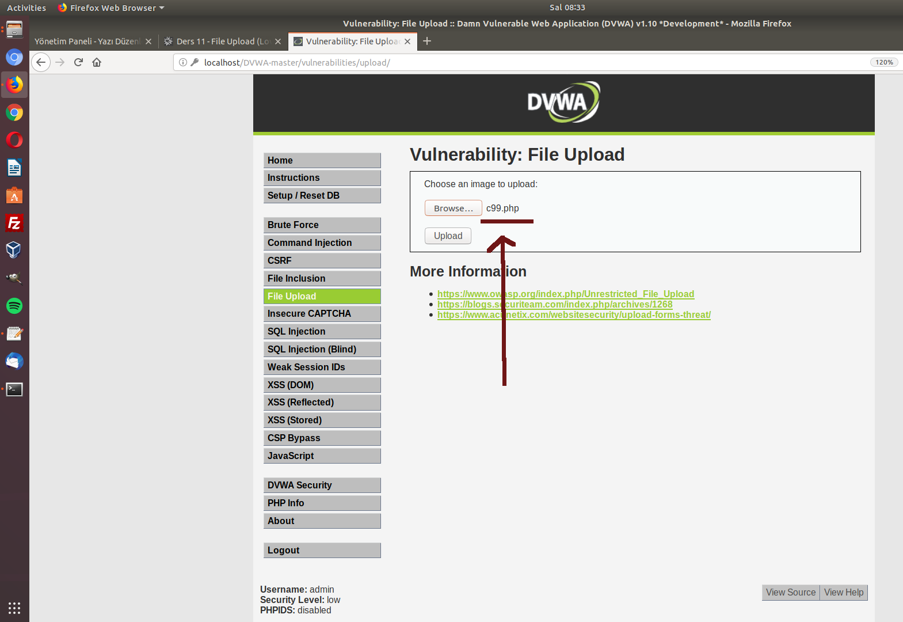This screenshot has height=622, width=903.
Task: Open Insecure CAPTCHA page
Action: click(x=322, y=313)
